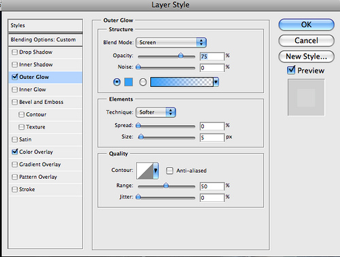Viewport: 340px width, 257px height.
Task: Click the contour curve thumbnail
Action: click(x=145, y=171)
